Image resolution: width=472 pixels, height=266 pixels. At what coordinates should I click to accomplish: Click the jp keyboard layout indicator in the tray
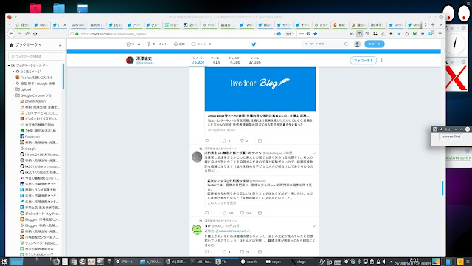click(x=330, y=262)
